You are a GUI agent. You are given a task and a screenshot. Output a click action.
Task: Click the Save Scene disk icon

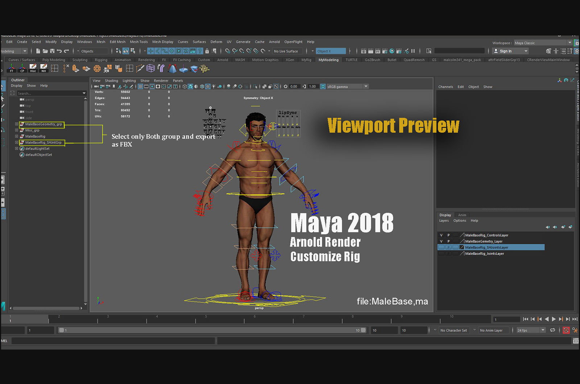(x=52, y=51)
